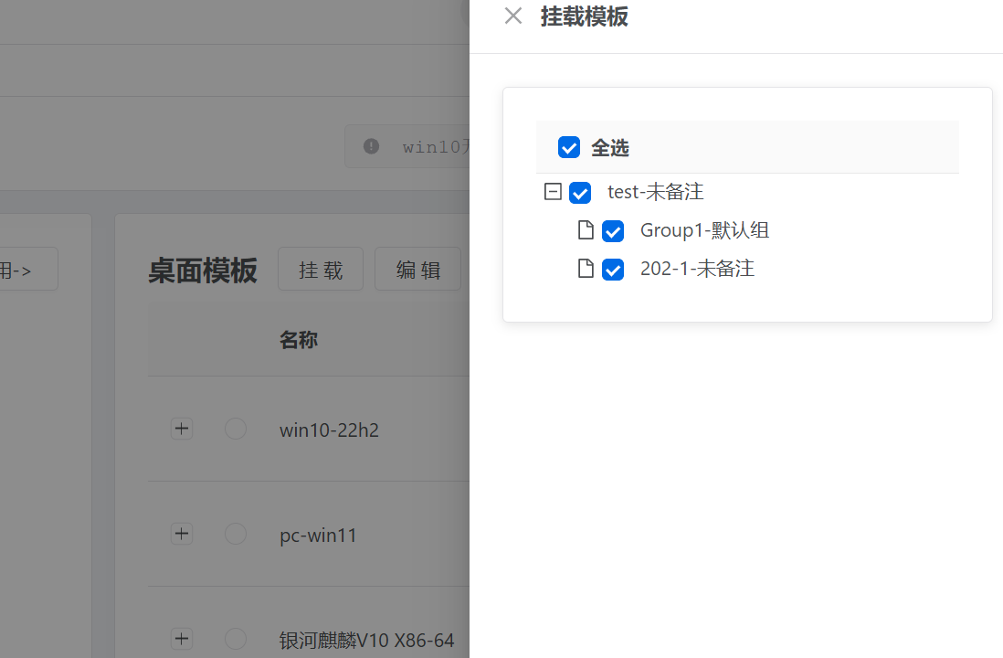Select the radio button for 银河麒麟V10 X86-64
The width and height of the screenshot is (1003, 658).
236,639
